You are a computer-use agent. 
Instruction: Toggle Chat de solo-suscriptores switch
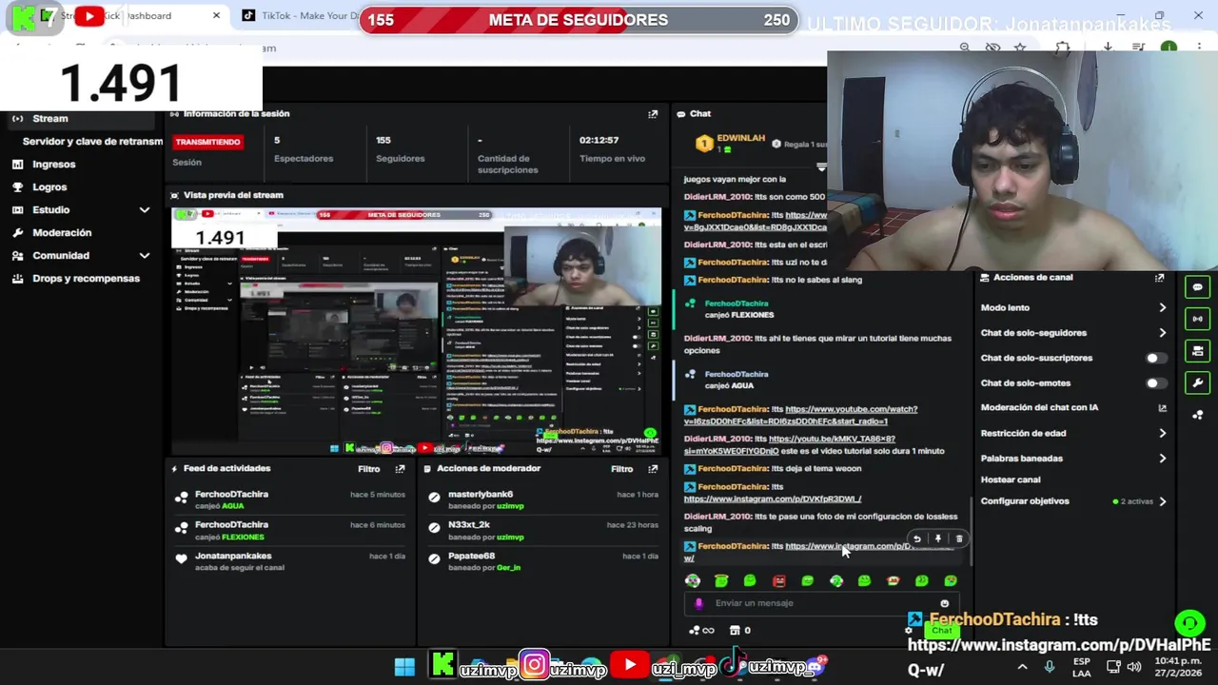[1154, 359]
